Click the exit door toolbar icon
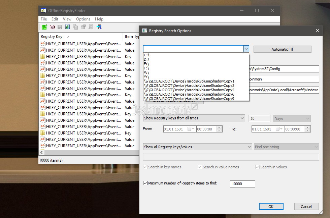This screenshot has height=218, width=330. pyautogui.click(x=99, y=27)
